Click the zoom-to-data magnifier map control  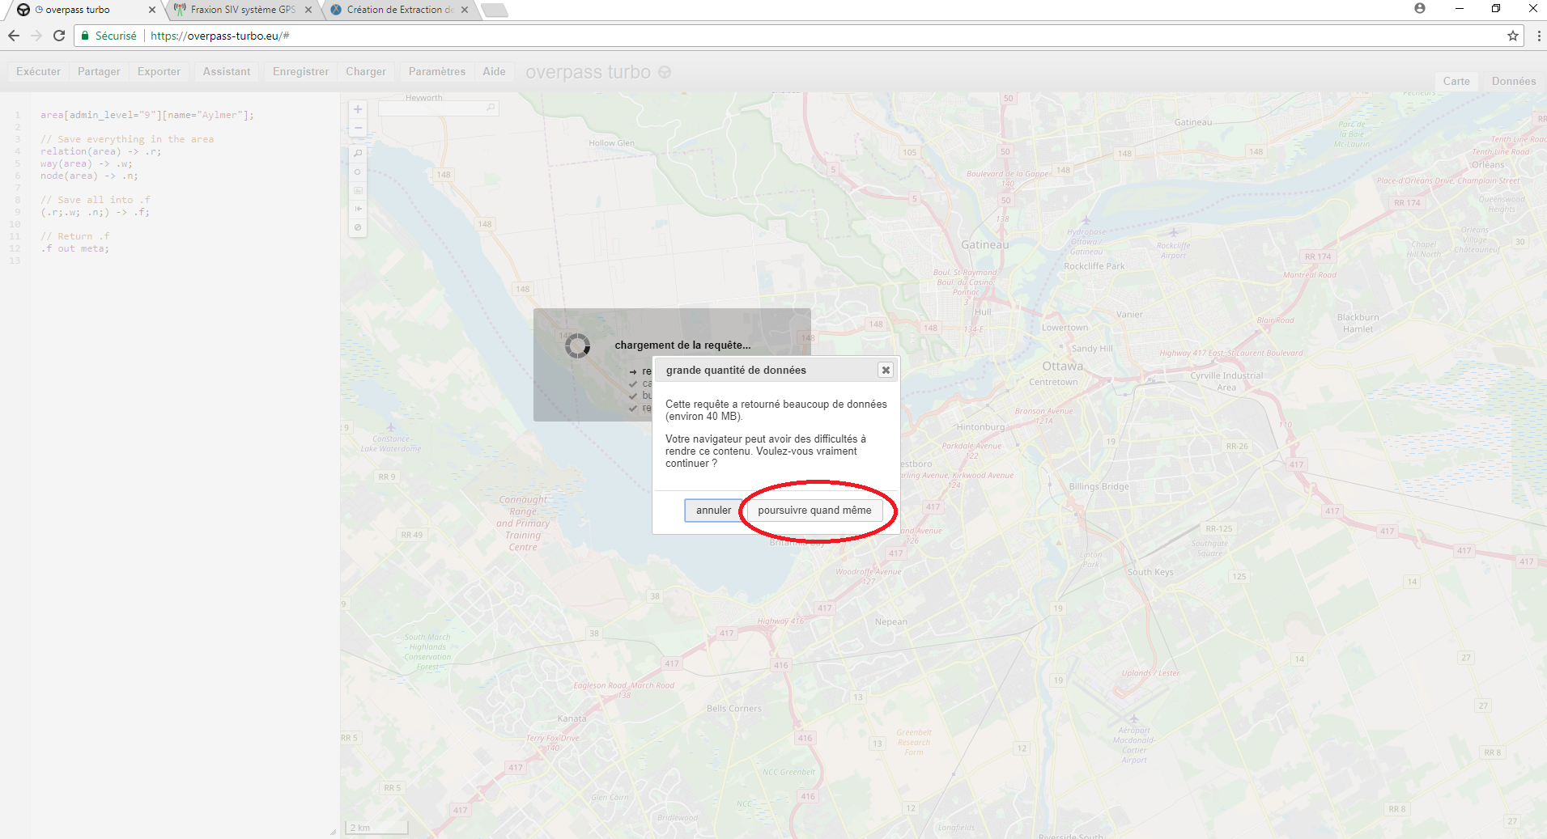tap(358, 153)
